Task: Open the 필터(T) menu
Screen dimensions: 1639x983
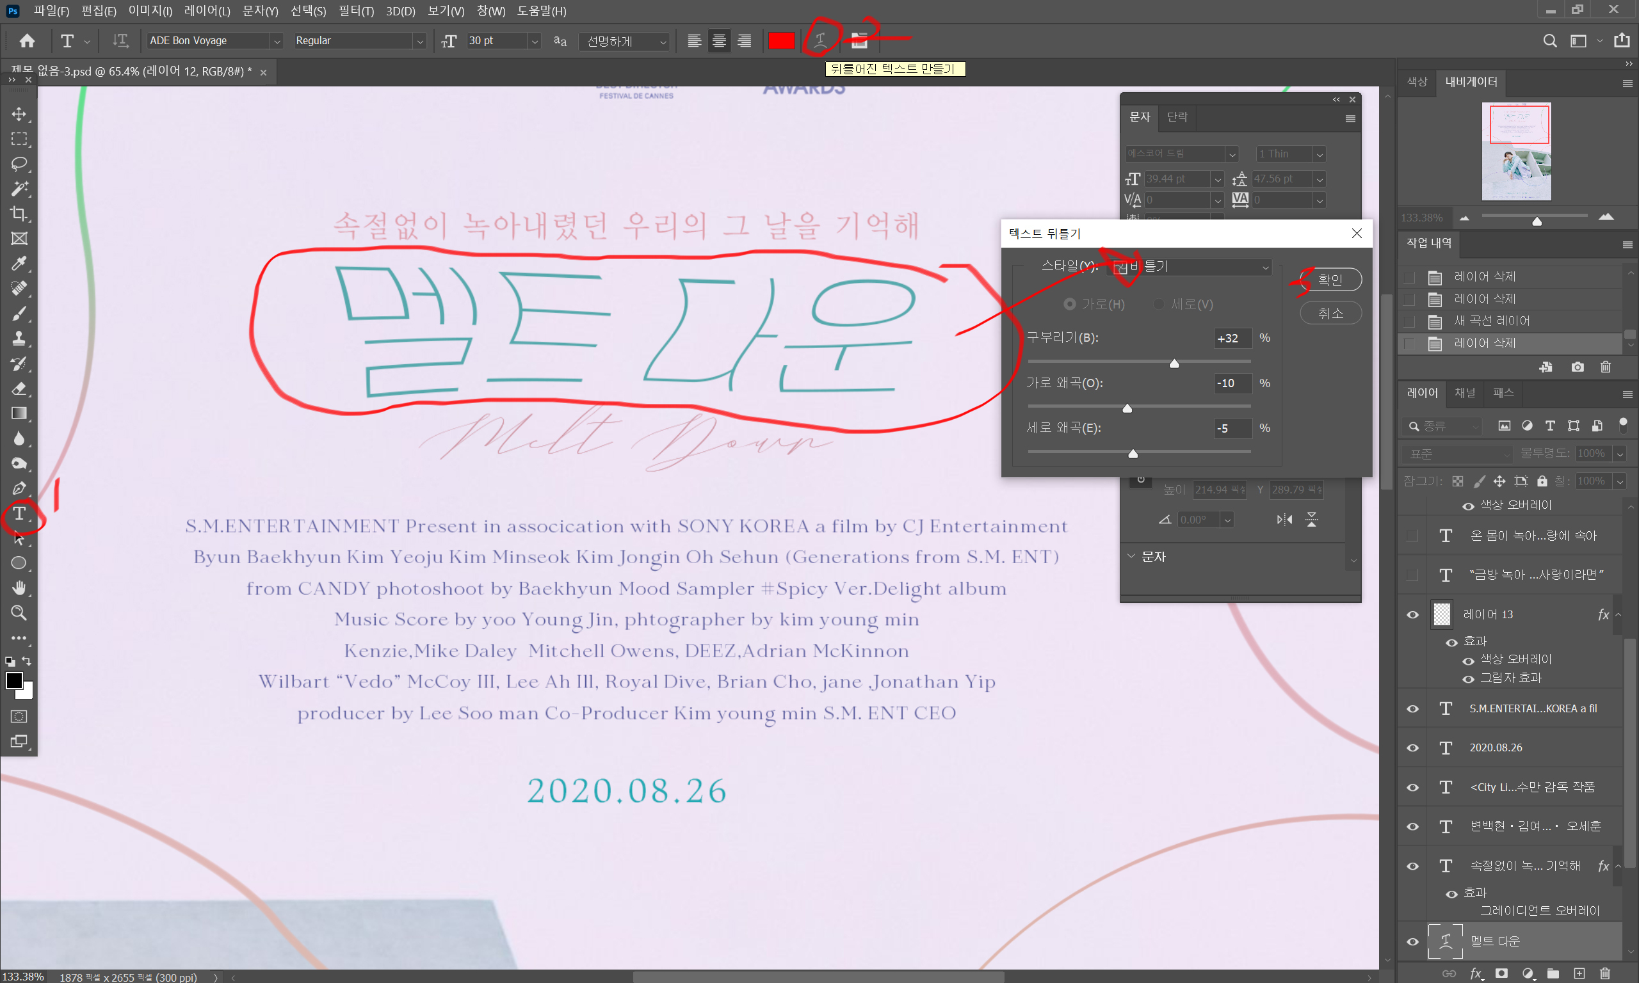Action: click(356, 11)
